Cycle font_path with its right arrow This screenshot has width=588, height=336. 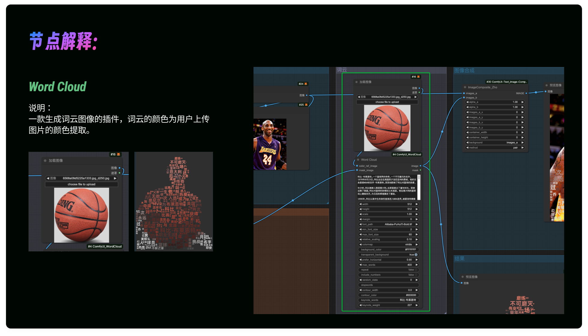pos(416,224)
